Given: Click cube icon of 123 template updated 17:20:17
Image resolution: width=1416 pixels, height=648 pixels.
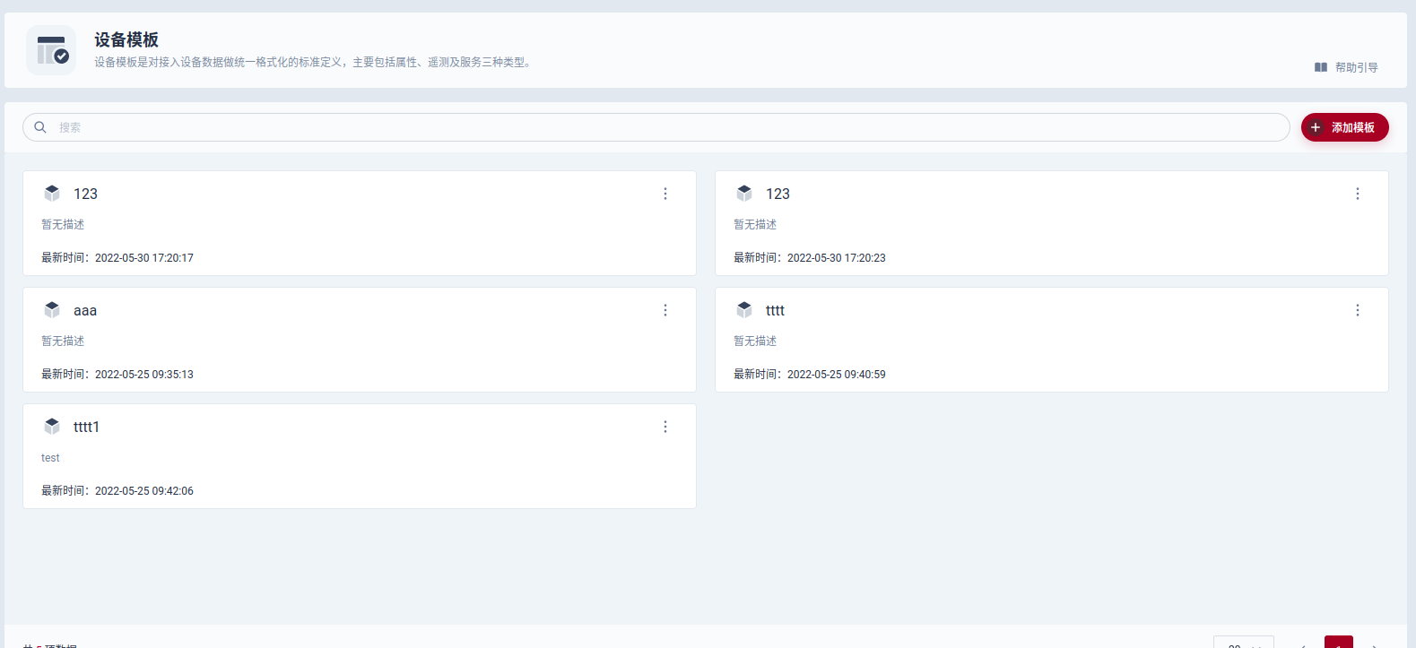Looking at the screenshot, I should point(52,194).
